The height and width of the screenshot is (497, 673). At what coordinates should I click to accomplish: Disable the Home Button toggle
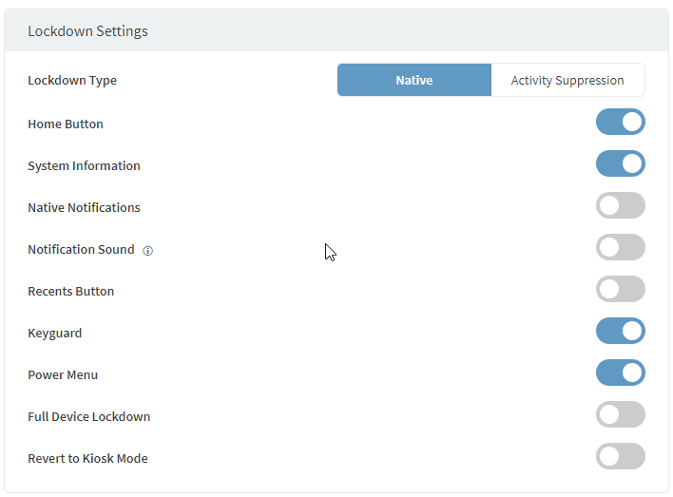[620, 123]
